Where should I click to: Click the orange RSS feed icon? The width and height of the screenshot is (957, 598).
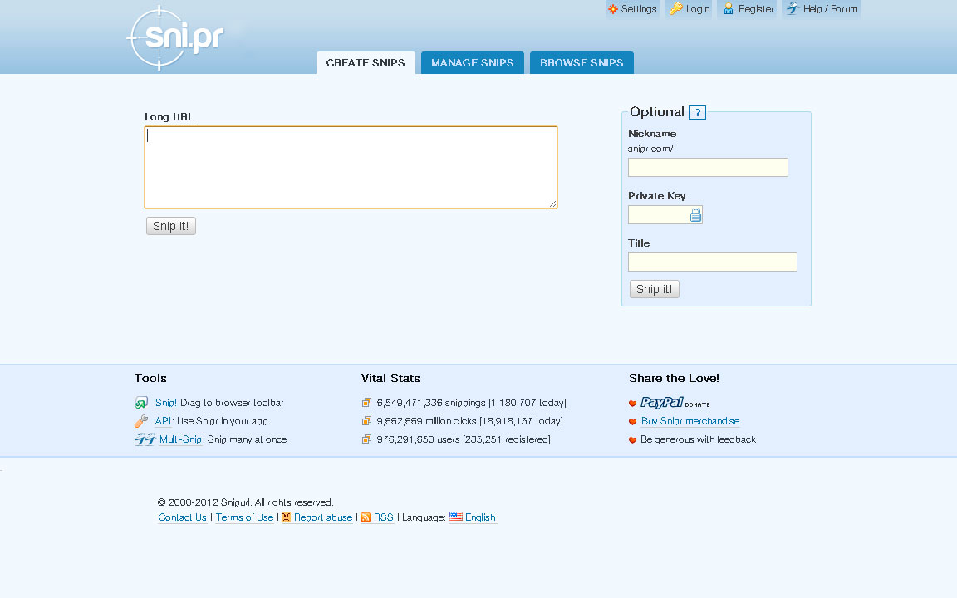coord(366,517)
